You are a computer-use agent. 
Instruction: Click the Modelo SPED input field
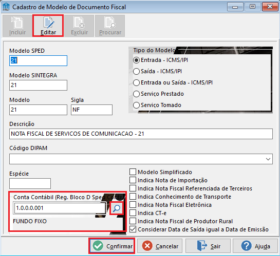tap(38, 60)
